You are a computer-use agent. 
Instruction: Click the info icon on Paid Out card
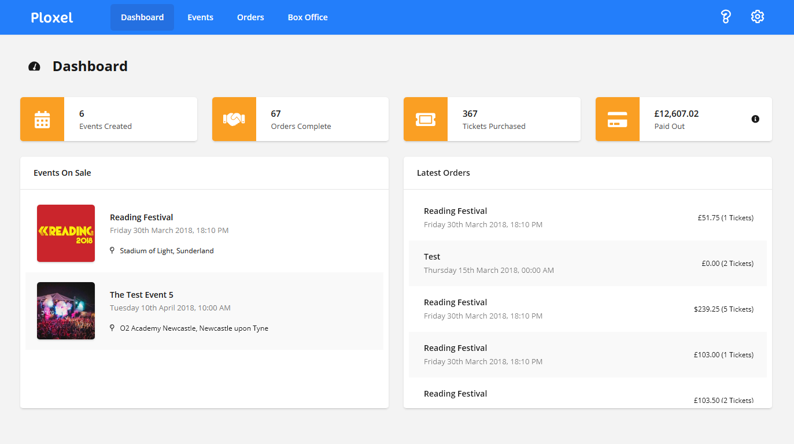[755, 119]
